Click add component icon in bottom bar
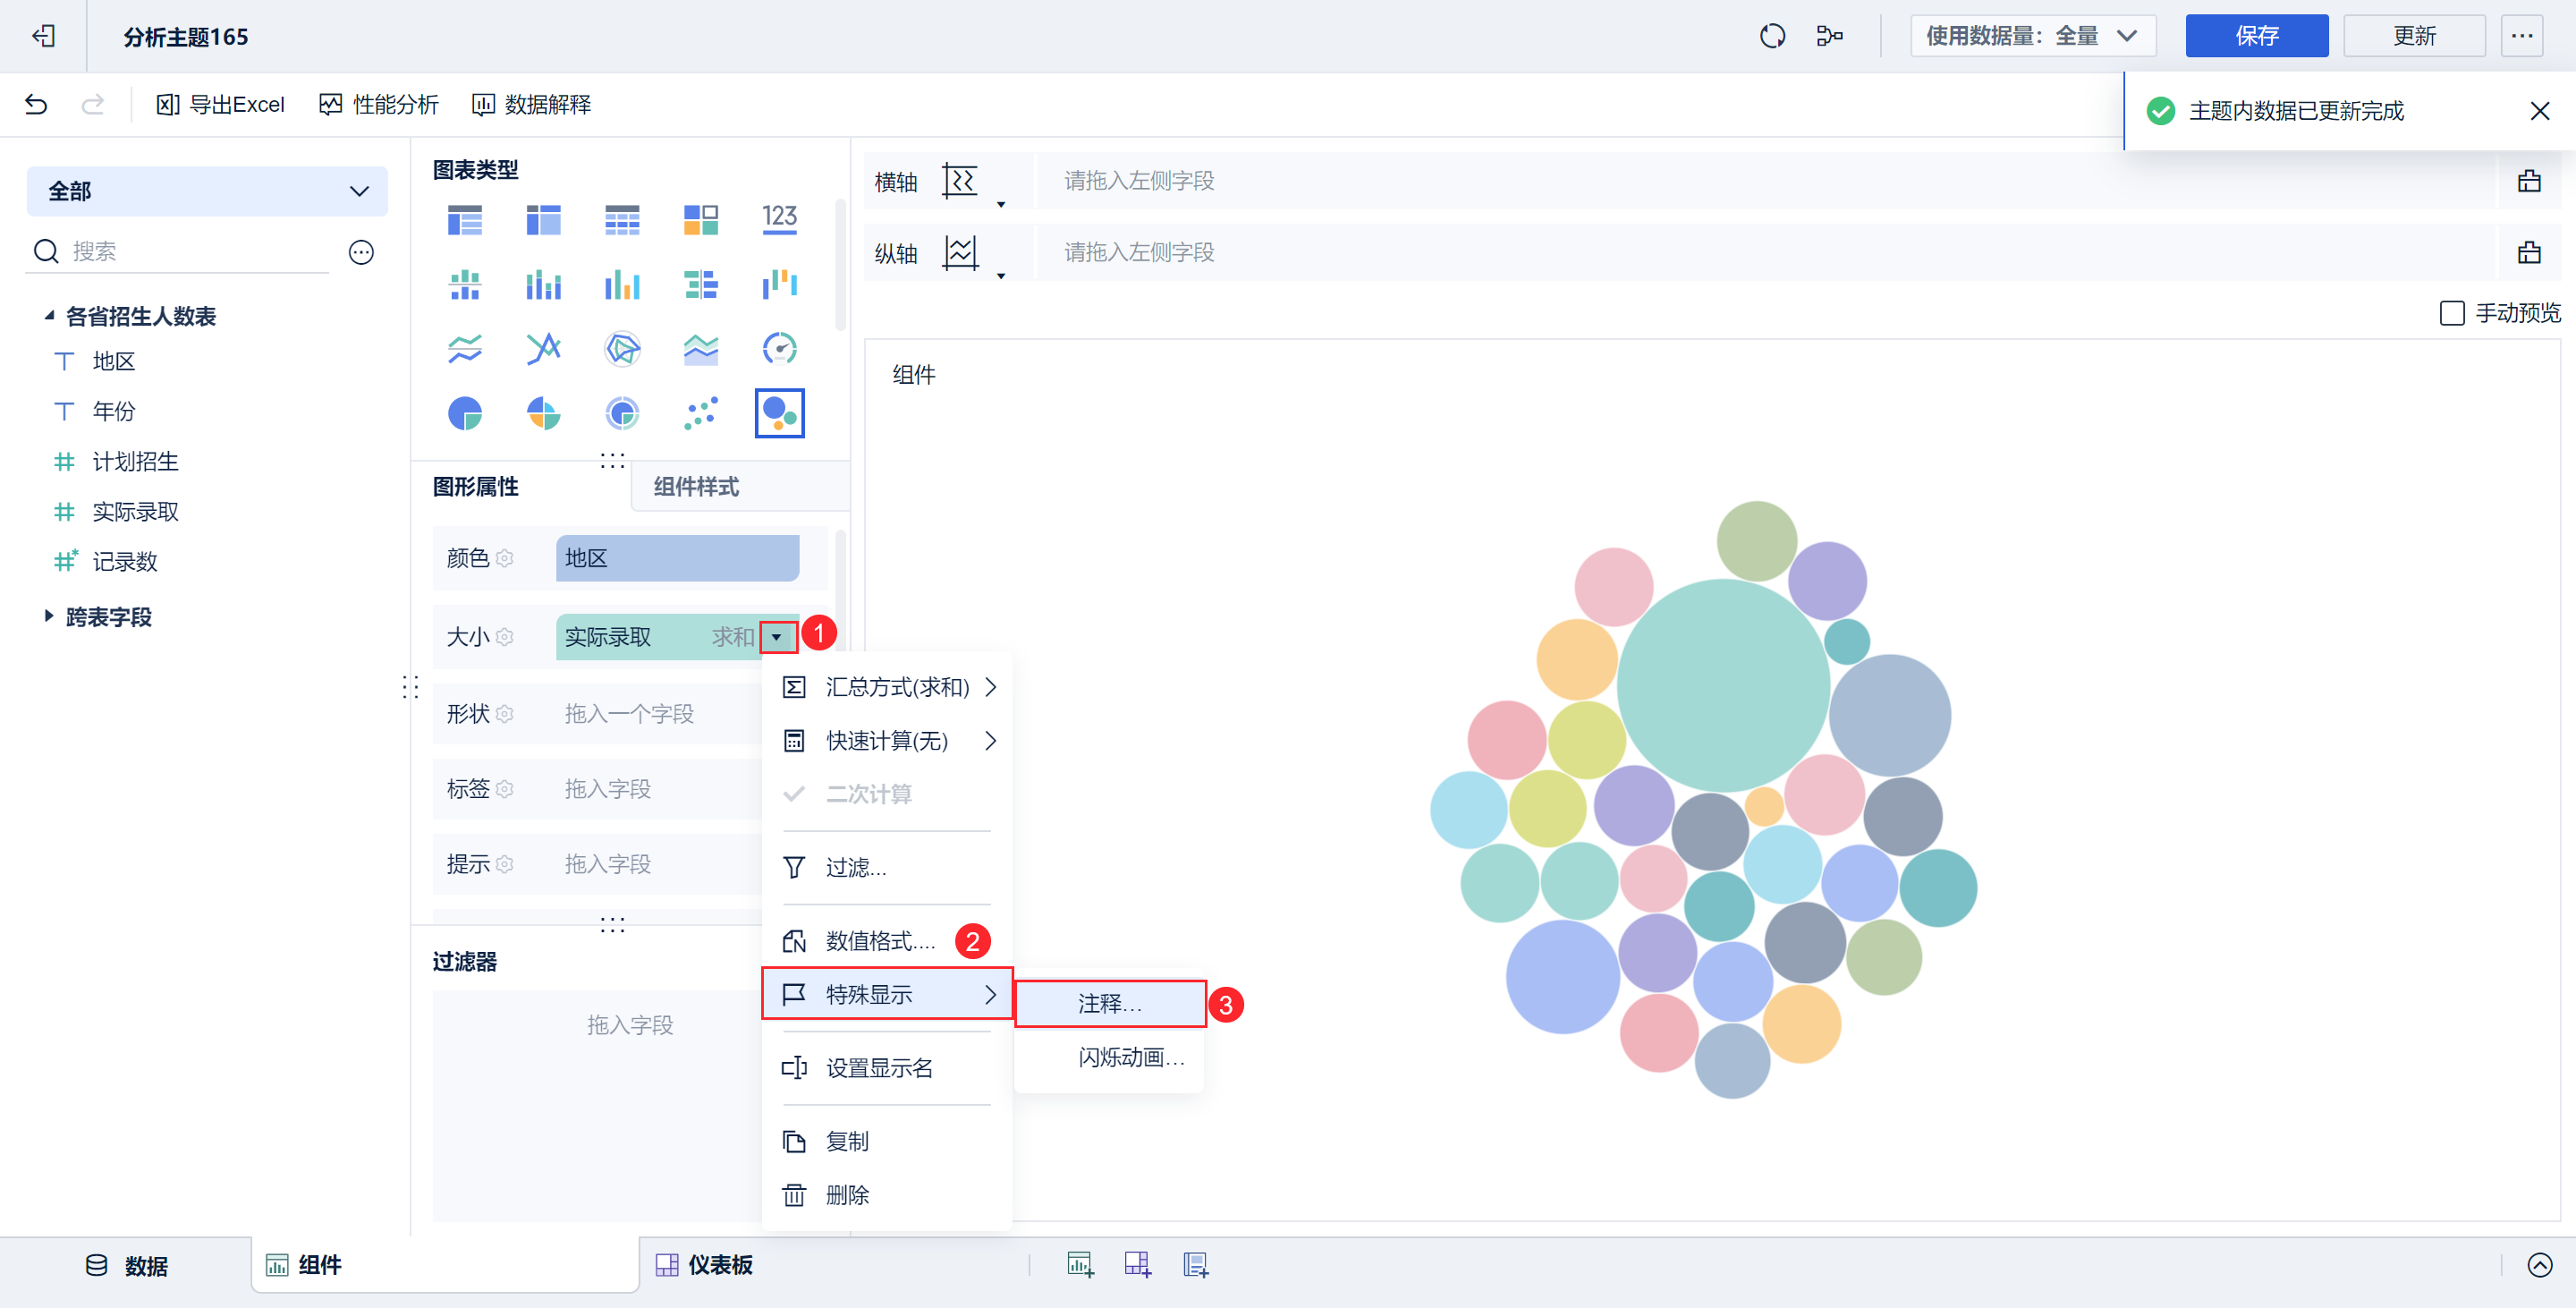Screen dimensions: 2576x1308 coord(1080,1265)
